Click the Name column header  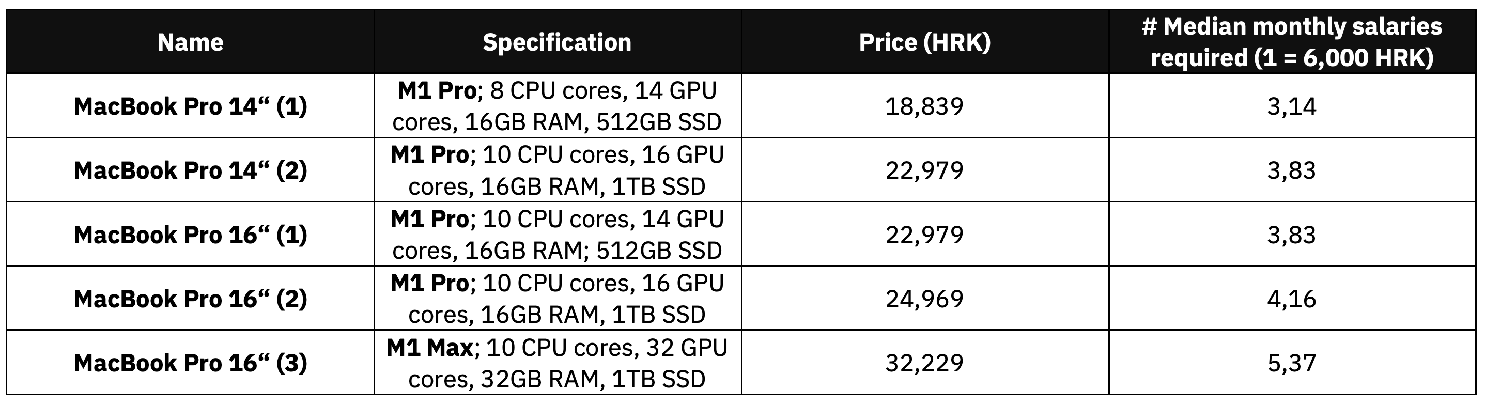190,42
